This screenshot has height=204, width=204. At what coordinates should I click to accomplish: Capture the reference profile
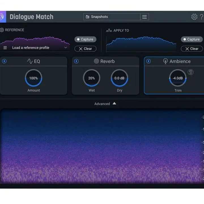[85, 39]
